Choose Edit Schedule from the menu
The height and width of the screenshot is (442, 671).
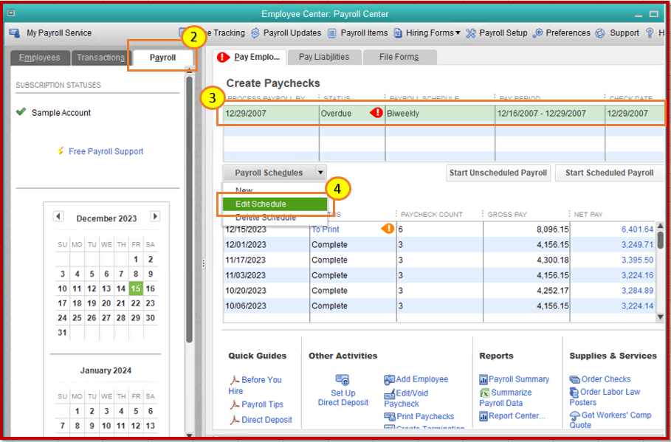tap(261, 204)
